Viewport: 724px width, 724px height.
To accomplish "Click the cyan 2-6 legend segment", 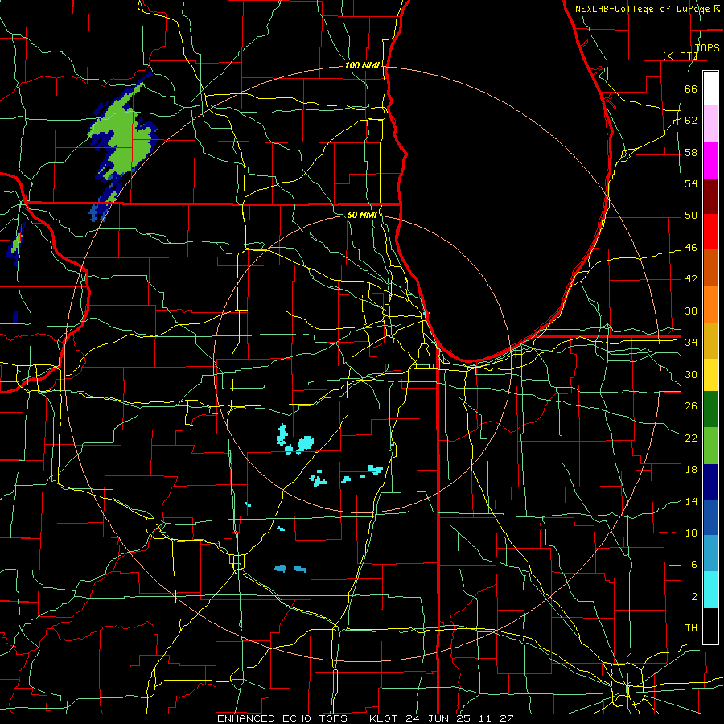I will (710, 590).
